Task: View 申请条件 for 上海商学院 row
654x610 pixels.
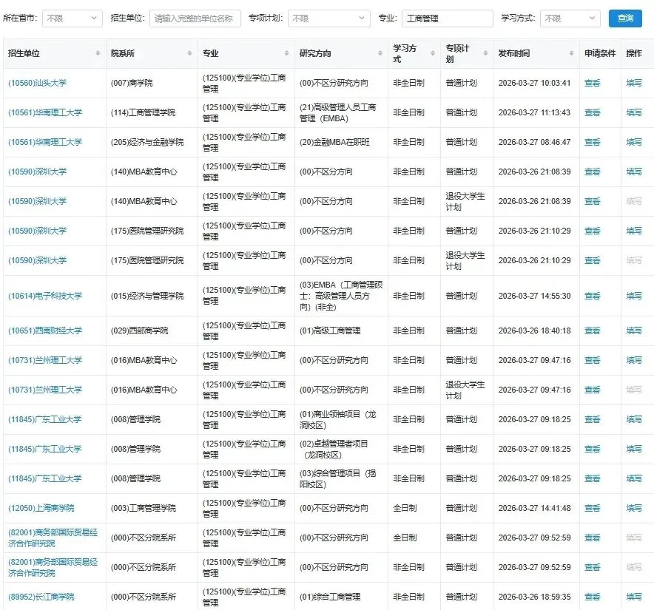Action: pos(593,508)
